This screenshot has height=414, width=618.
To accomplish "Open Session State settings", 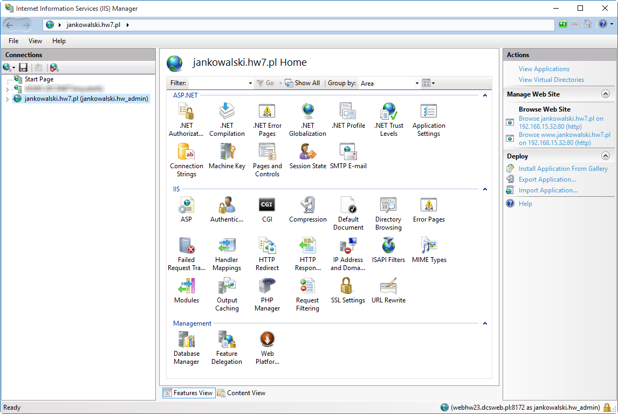I will (x=308, y=156).
